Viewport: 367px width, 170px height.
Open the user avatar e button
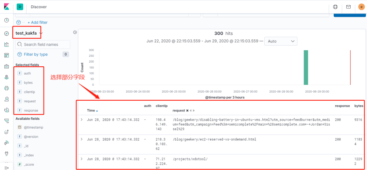(x=361, y=7)
